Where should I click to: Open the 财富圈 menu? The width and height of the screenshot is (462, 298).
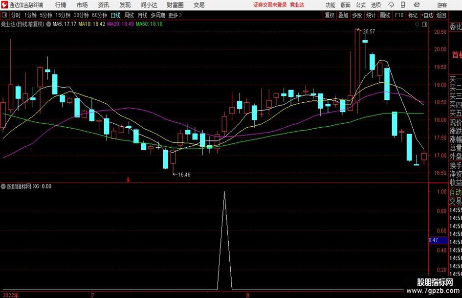click(x=175, y=5)
